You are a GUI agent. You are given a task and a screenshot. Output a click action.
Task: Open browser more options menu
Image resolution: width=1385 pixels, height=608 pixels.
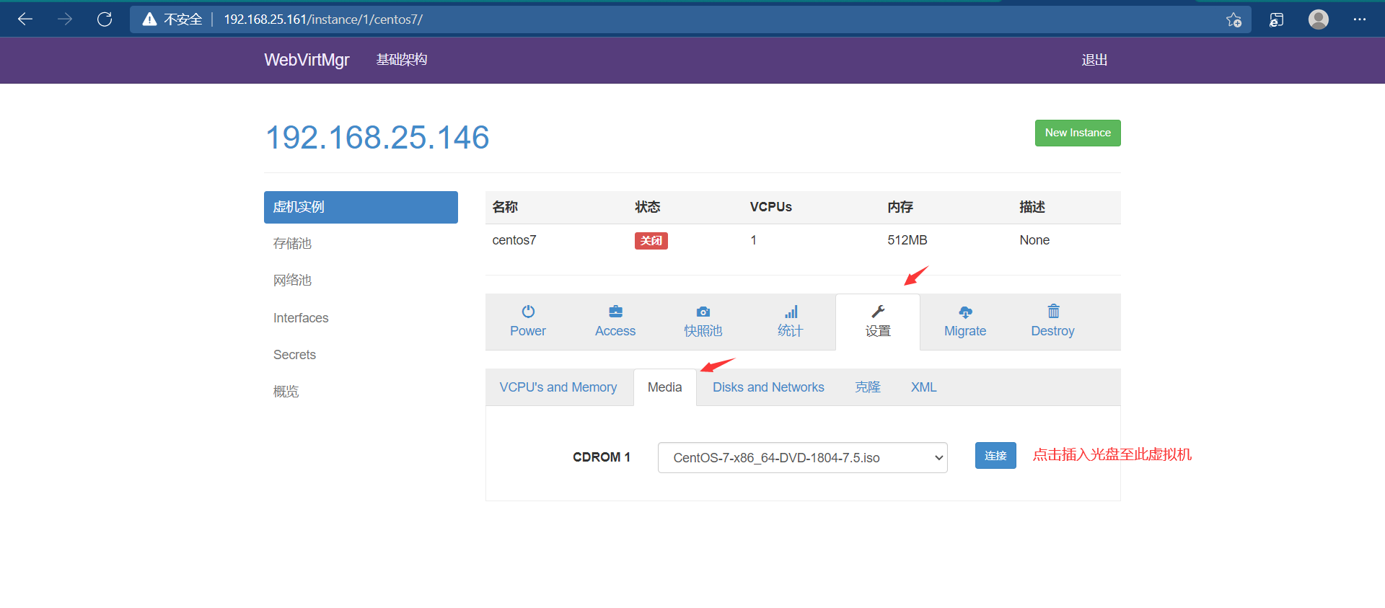pos(1360,19)
